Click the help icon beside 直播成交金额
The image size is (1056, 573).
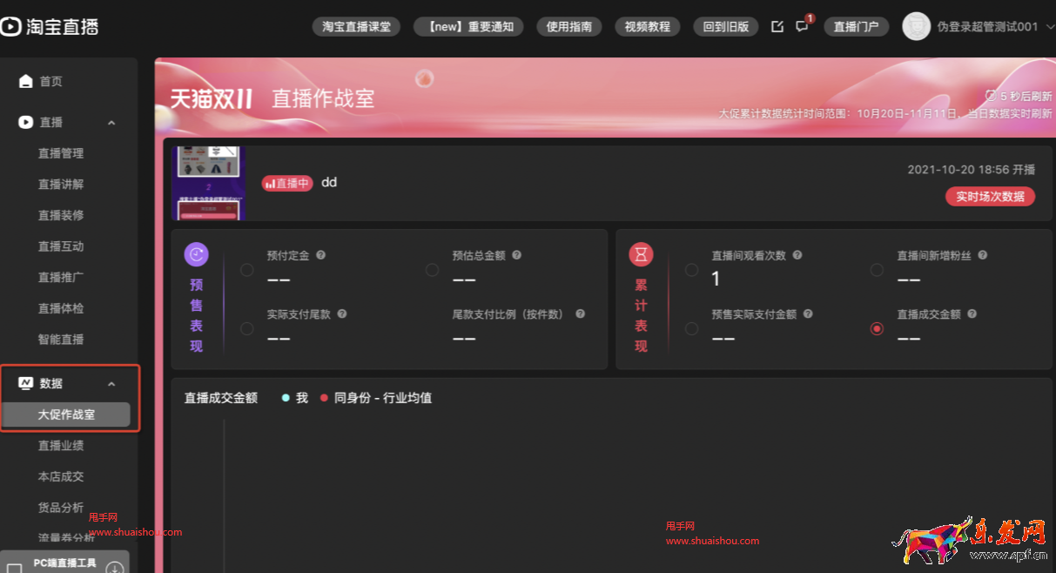pos(972,313)
